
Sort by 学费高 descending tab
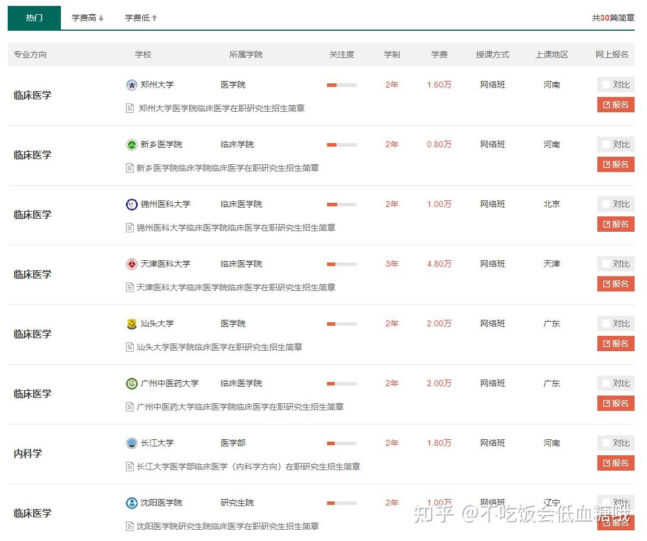88,18
